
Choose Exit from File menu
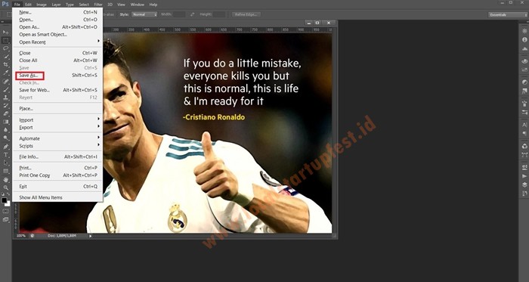57,187
